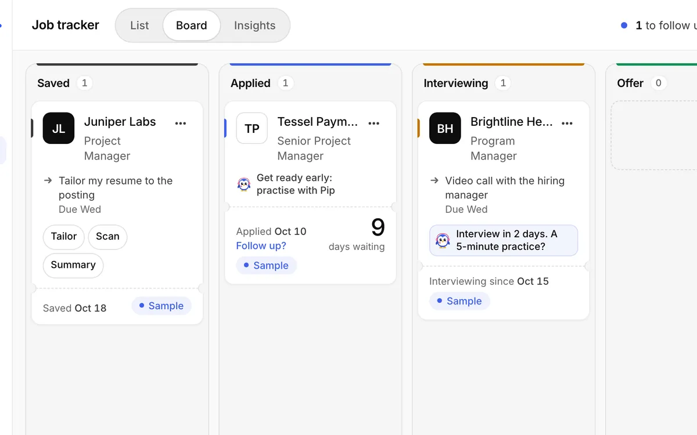
Task: Click the Saved Oct 18 date text
Action: coord(74,308)
